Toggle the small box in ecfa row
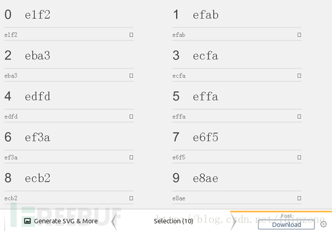The width and height of the screenshot is (332, 231). click(x=299, y=75)
